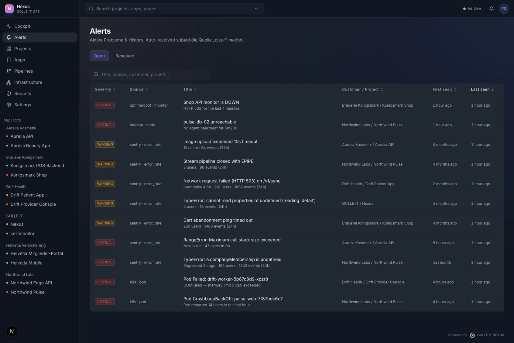Screen dimensions: 514x343
Task: Focus the title, source, customer filter field
Action: pyautogui.click(x=149, y=74)
